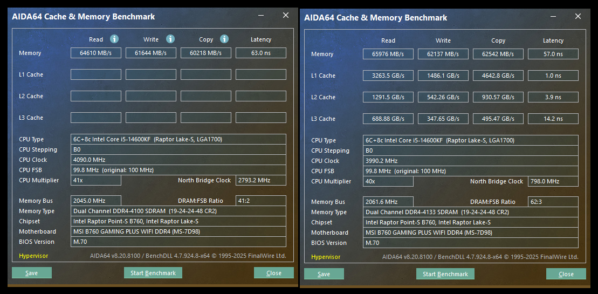Select the 63.0 ns memory latency field
598x294 pixels.
pyautogui.click(x=261, y=53)
